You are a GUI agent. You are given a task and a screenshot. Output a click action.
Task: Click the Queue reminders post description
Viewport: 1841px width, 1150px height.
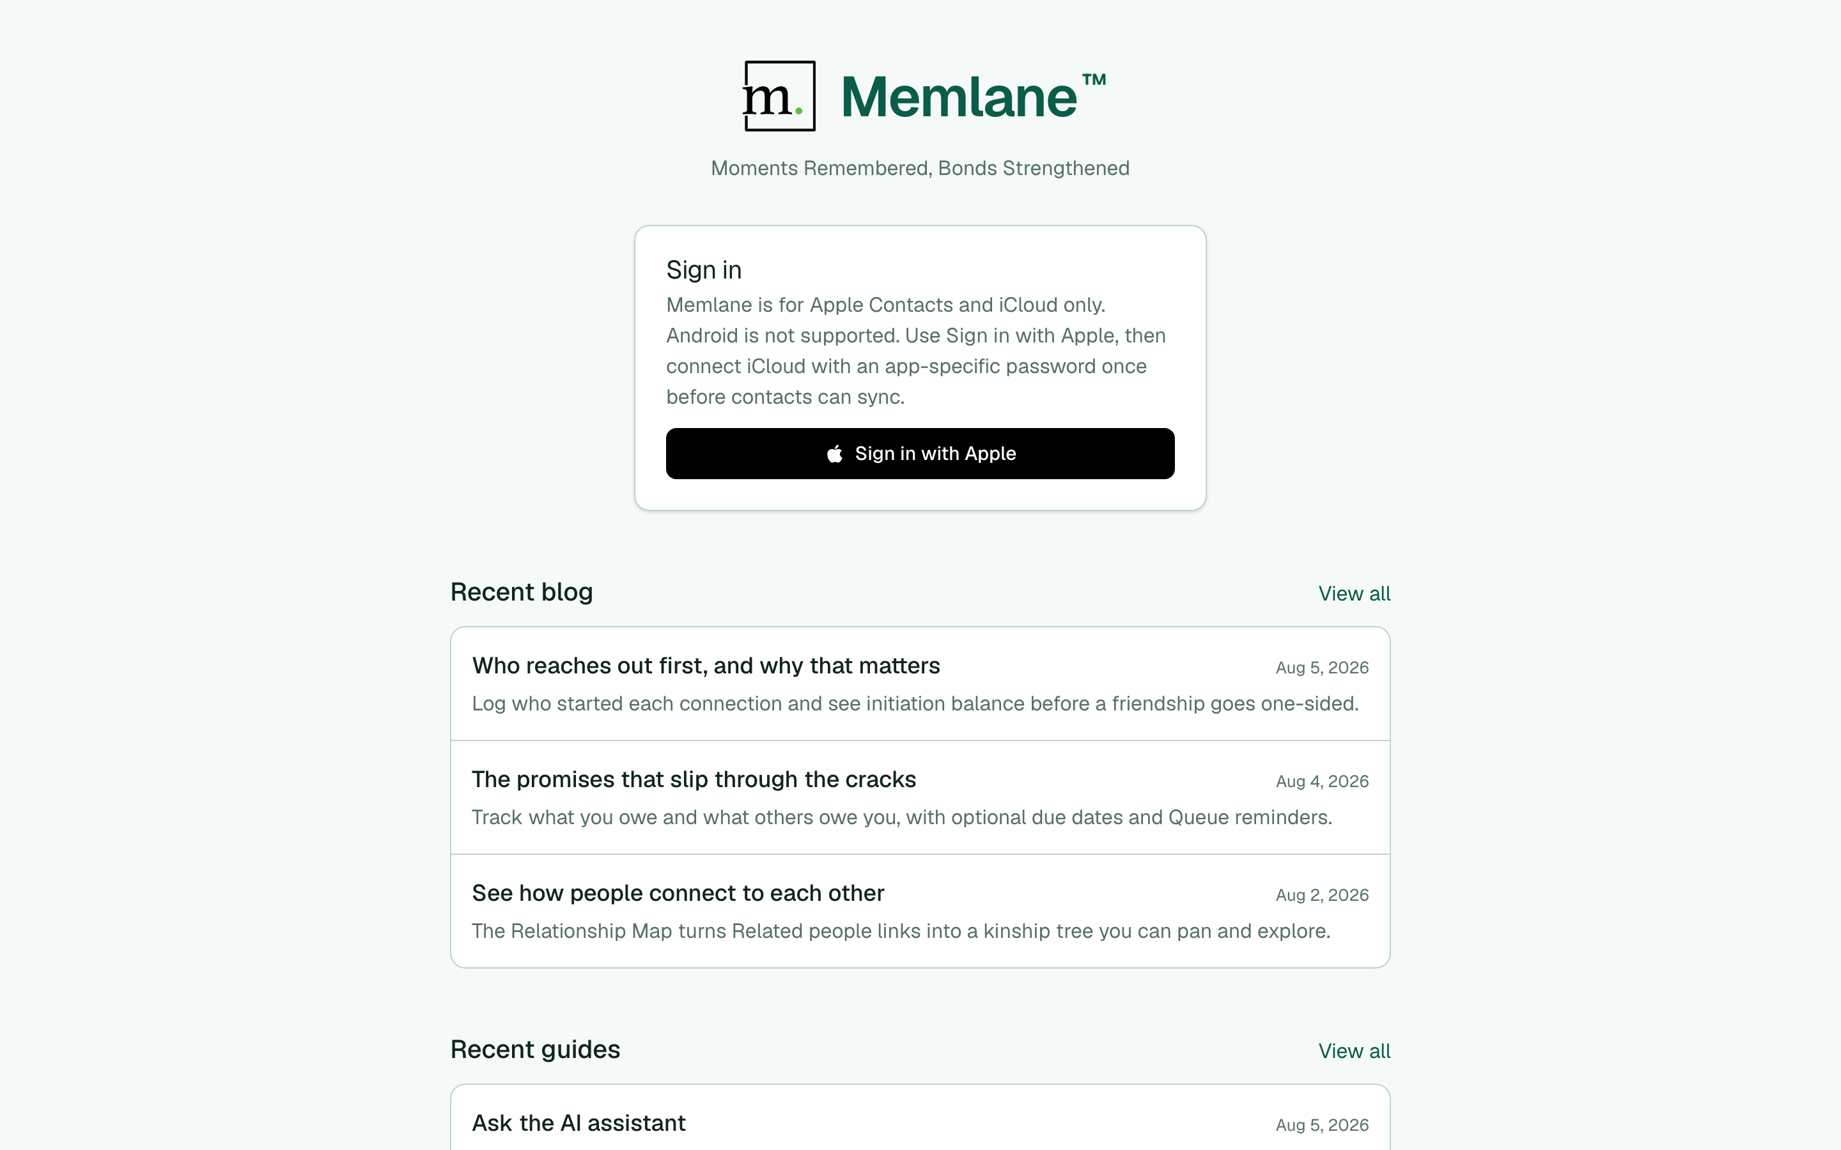(x=901, y=817)
